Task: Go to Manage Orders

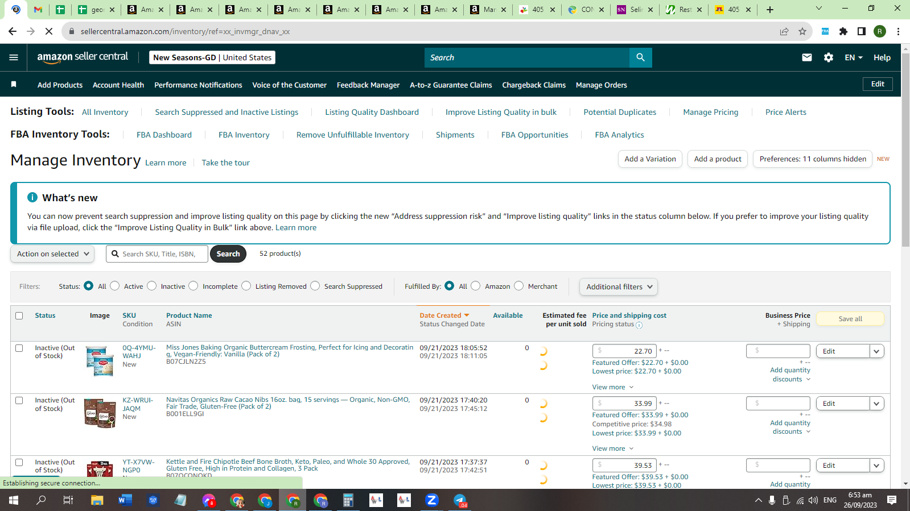Action: 601,85
